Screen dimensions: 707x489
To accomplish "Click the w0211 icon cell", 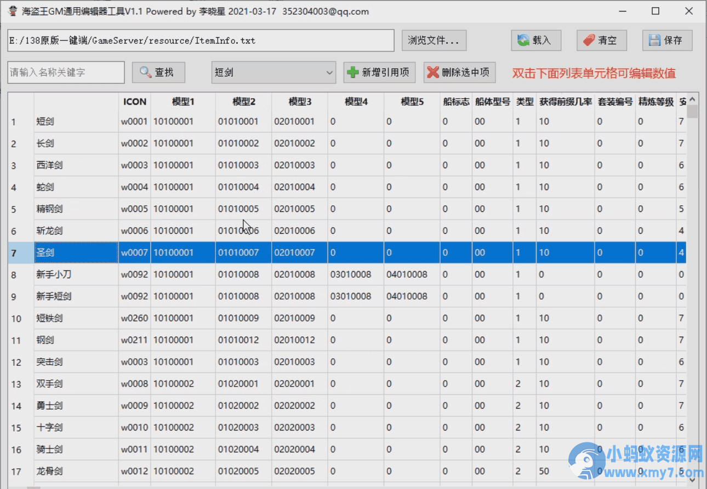I will click(x=135, y=340).
